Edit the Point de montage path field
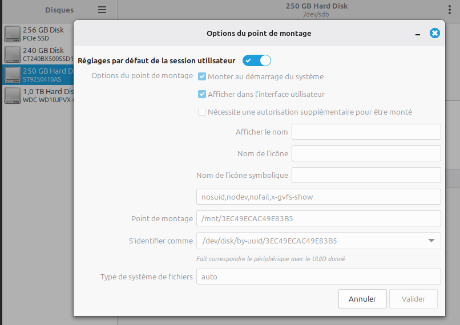This screenshot has height=325, width=460. (x=318, y=218)
